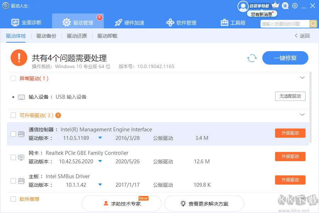Open version dropdown for 10.42.526.2020
319x213 pixels.
100,161
